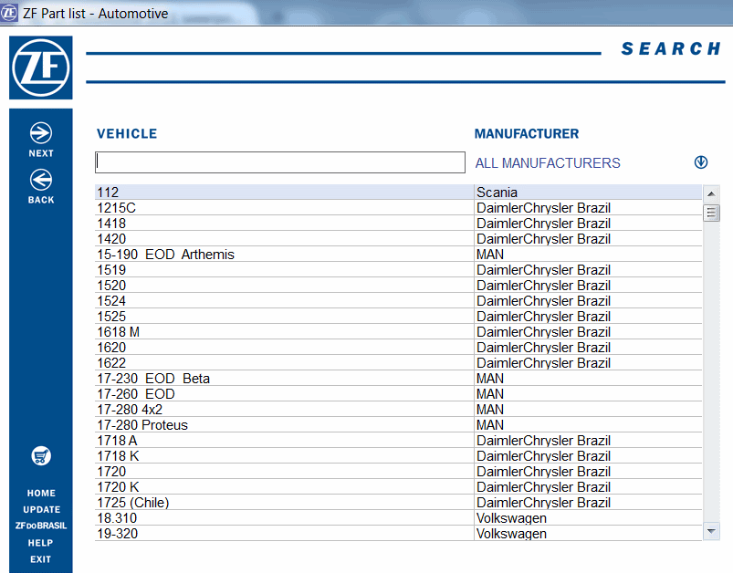Open the shopping cart icon
The image size is (733, 573).
coord(40,455)
